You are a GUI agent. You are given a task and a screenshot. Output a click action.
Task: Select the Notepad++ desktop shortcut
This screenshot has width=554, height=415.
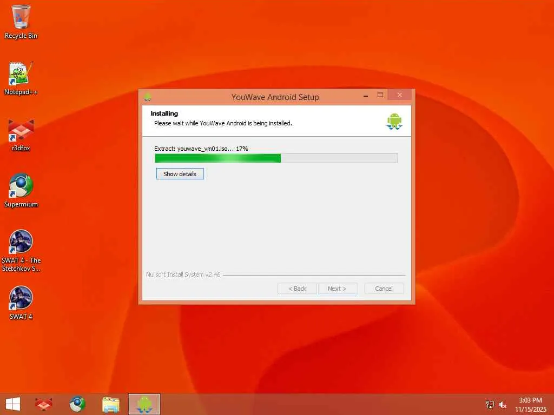[x=21, y=78]
